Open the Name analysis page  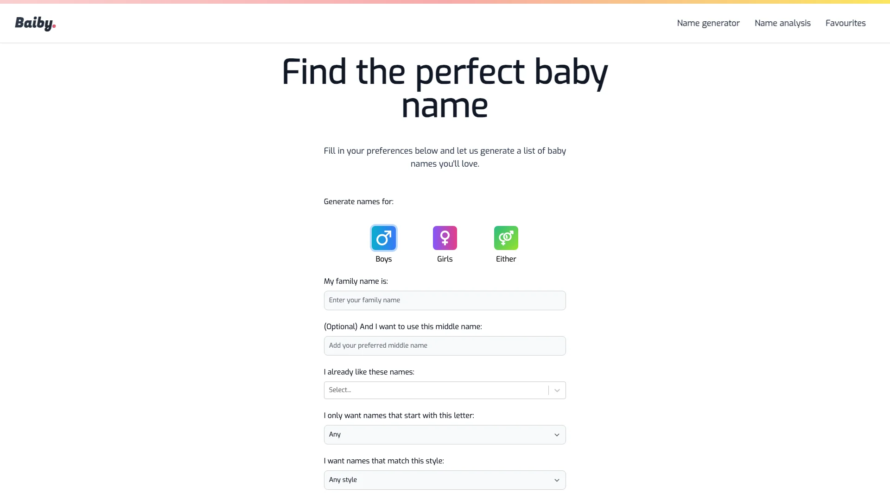coord(782,23)
